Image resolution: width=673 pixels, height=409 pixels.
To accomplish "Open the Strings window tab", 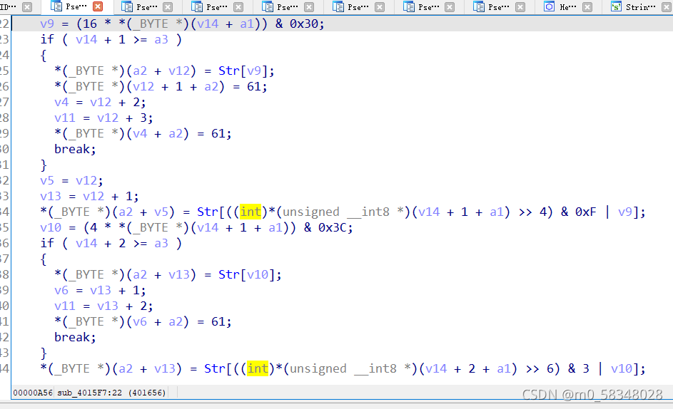I will [x=640, y=7].
